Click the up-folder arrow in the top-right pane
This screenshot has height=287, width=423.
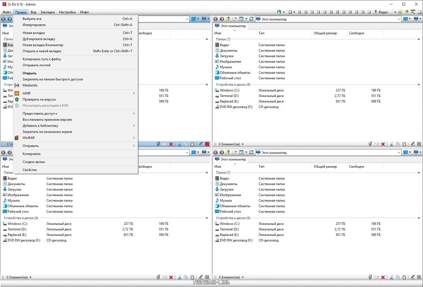228,19
